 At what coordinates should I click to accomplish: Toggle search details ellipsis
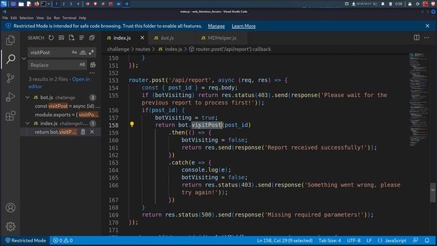(x=92, y=73)
